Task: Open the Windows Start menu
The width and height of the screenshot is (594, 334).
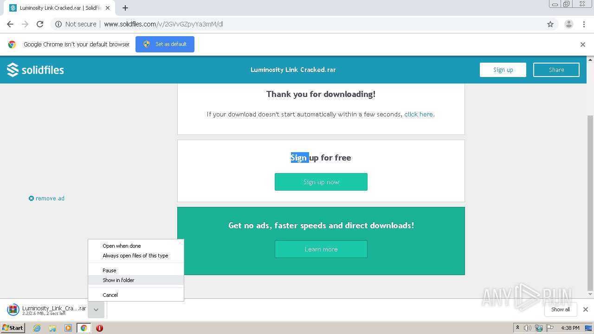Action: pos(13,328)
